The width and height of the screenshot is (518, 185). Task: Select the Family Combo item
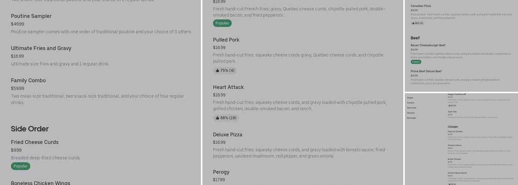click(28, 81)
